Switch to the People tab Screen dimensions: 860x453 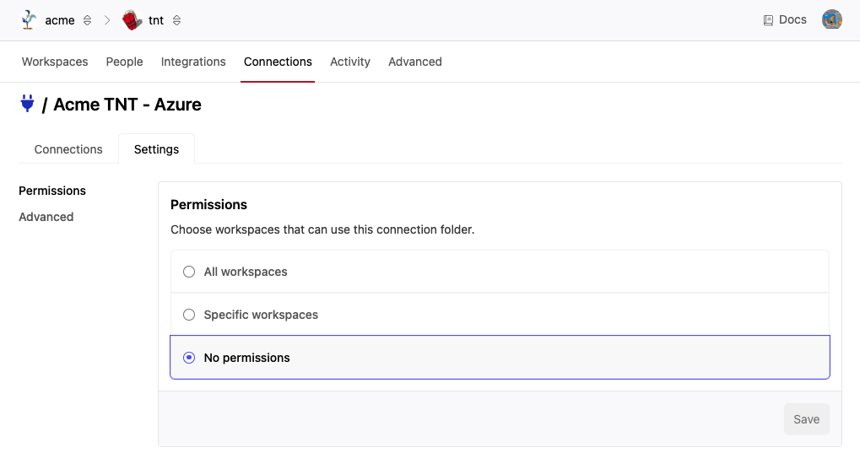click(x=124, y=62)
